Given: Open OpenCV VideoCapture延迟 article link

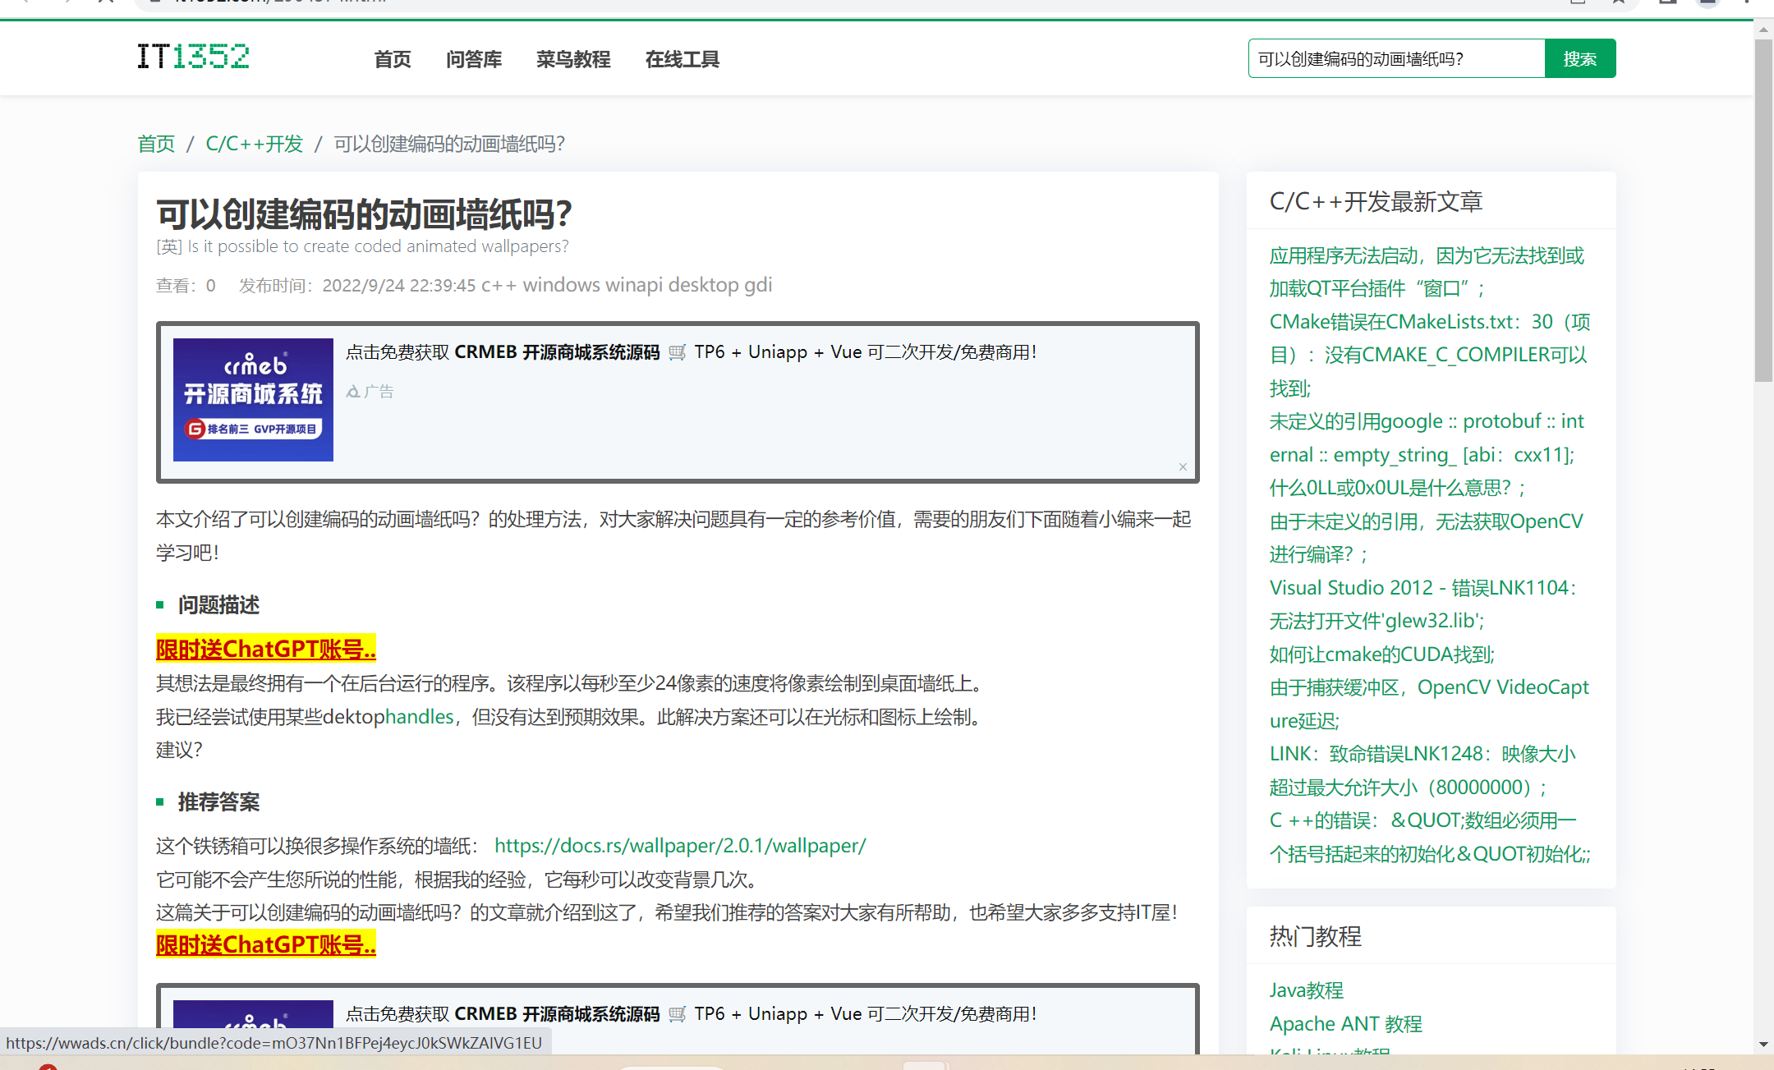Looking at the screenshot, I should coord(1429,704).
